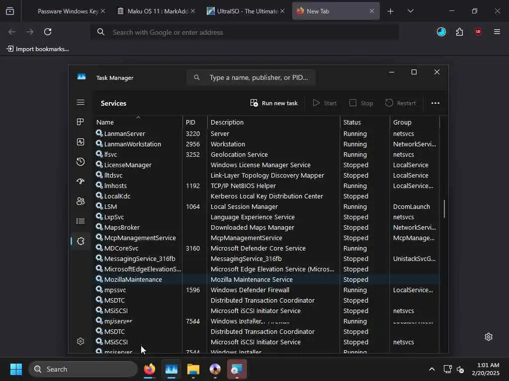The width and height of the screenshot is (509, 381).
Task: Open Task Manager hamburger navigation menu
Action: coord(81,103)
